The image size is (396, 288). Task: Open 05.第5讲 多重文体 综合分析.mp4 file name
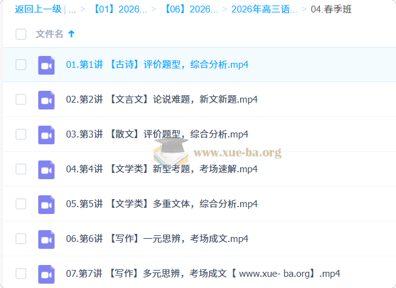click(x=162, y=204)
